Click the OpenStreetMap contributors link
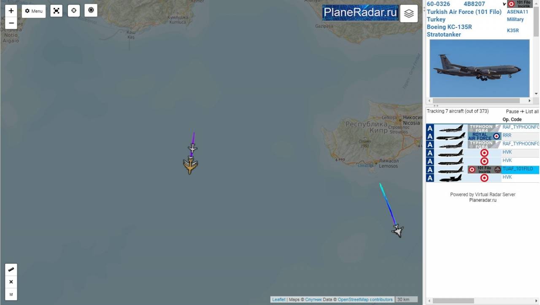Screen dimensions: 540x305 point(365,300)
